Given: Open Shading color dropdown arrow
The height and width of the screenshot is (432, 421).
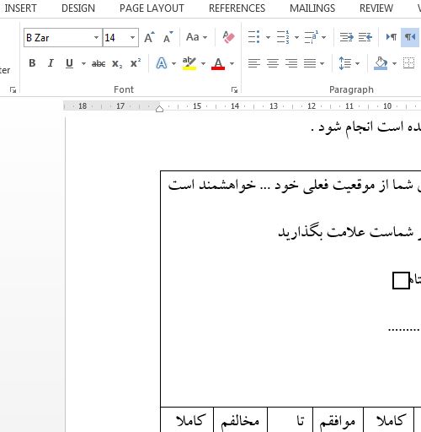Looking at the screenshot, I should tap(394, 63).
